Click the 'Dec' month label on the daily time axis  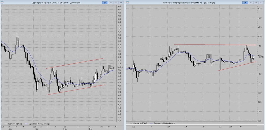coord(91,129)
